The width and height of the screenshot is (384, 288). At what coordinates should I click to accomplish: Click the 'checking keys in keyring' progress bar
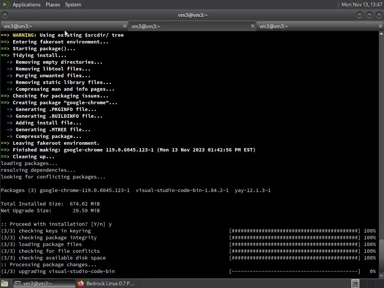(295, 231)
